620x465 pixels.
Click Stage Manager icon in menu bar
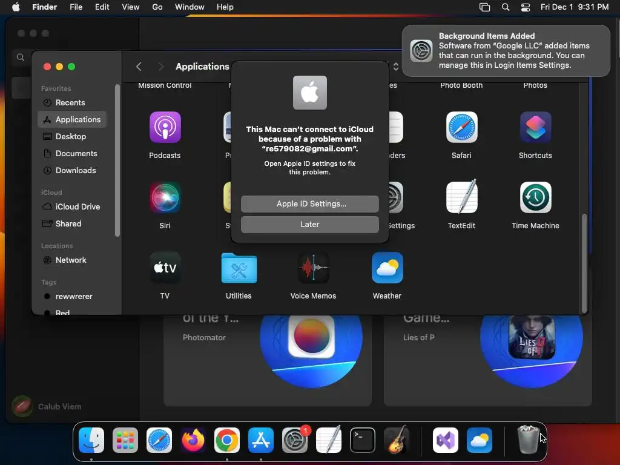[x=485, y=7]
